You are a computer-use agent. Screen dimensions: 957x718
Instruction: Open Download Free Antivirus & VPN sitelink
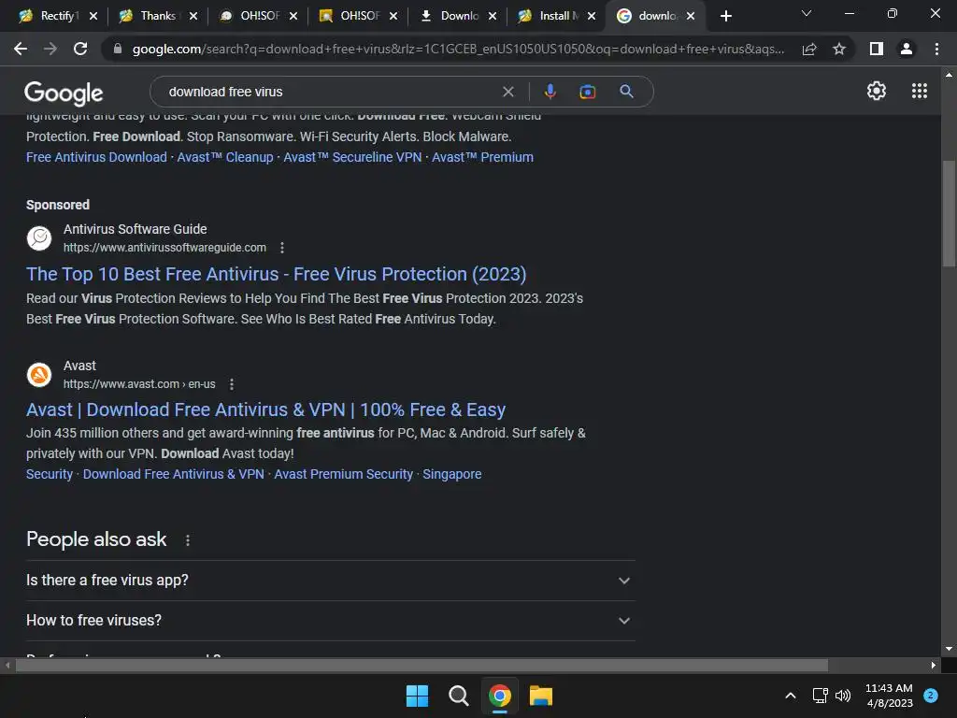pos(173,474)
